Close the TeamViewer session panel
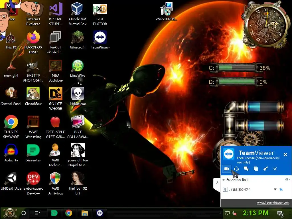The image size is (292, 219). [x=285, y=154]
